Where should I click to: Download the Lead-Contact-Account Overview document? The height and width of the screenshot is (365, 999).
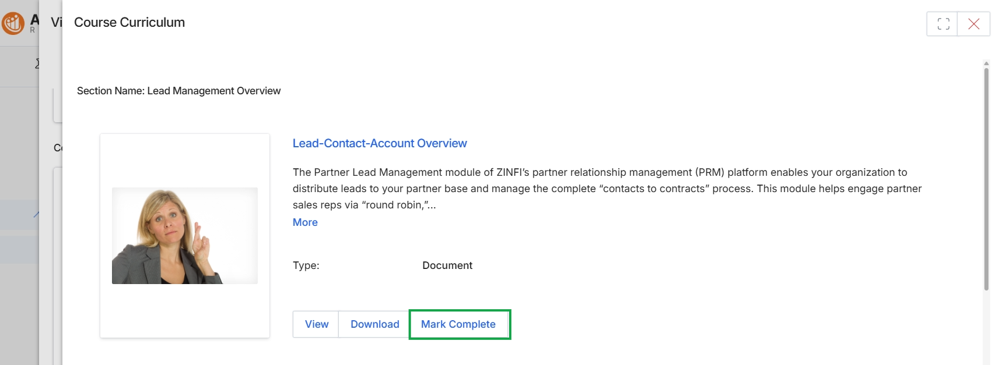tap(374, 324)
